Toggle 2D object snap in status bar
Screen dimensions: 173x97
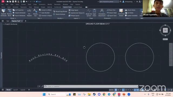coord(138,90)
